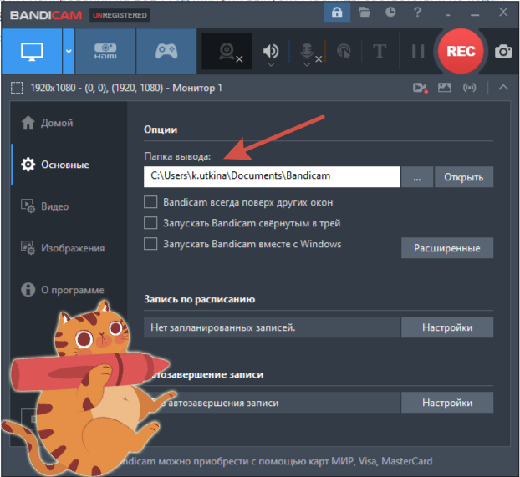This screenshot has height=477, width=520.
Task: Click the output folder path field
Action: coord(272,177)
